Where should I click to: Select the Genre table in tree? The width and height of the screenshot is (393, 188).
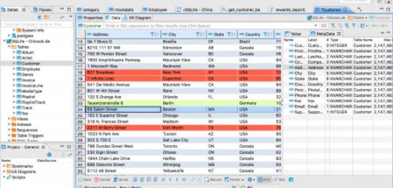pyautogui.click(x=25, y=74)
